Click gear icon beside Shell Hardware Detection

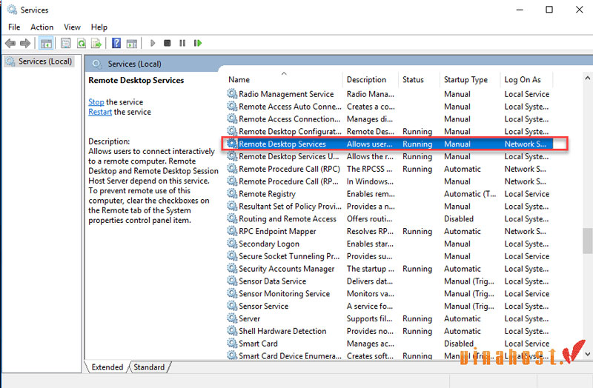pyautogui.click(x=232, y=330)
